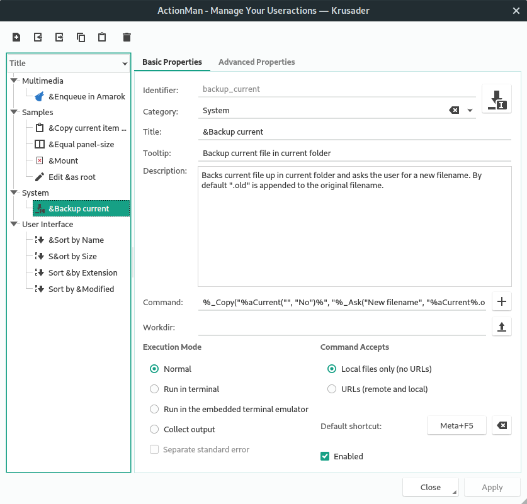Screen dimensions: 527x504
Task: Switch to Advanced Properties tab
Action: [x=256, y=62]
